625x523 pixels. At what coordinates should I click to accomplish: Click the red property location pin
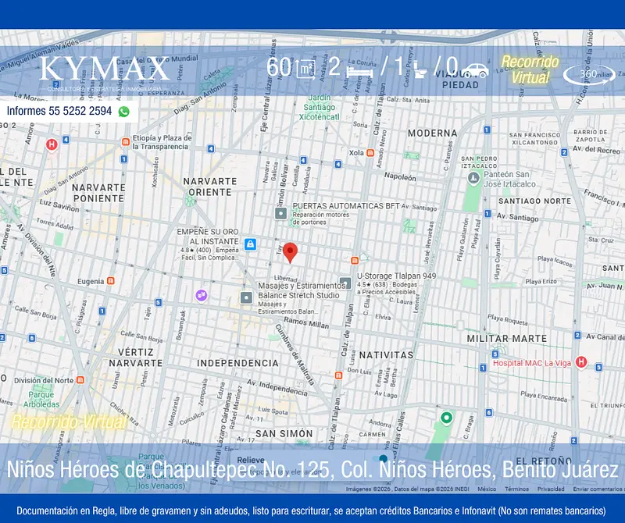[290, 253]
